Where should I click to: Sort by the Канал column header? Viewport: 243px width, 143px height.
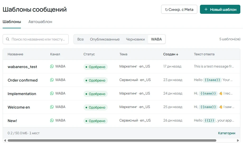coord(55,54)
